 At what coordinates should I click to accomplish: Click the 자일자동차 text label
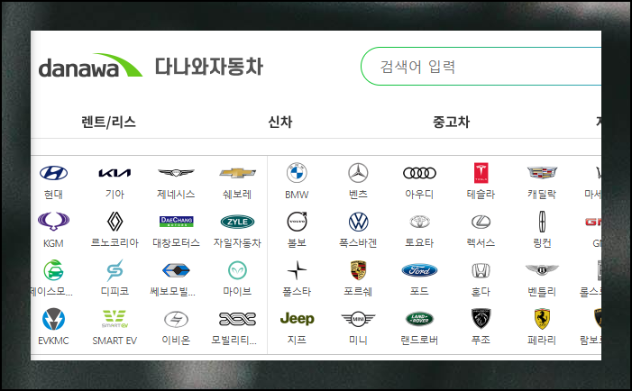(x=237, y=243)
